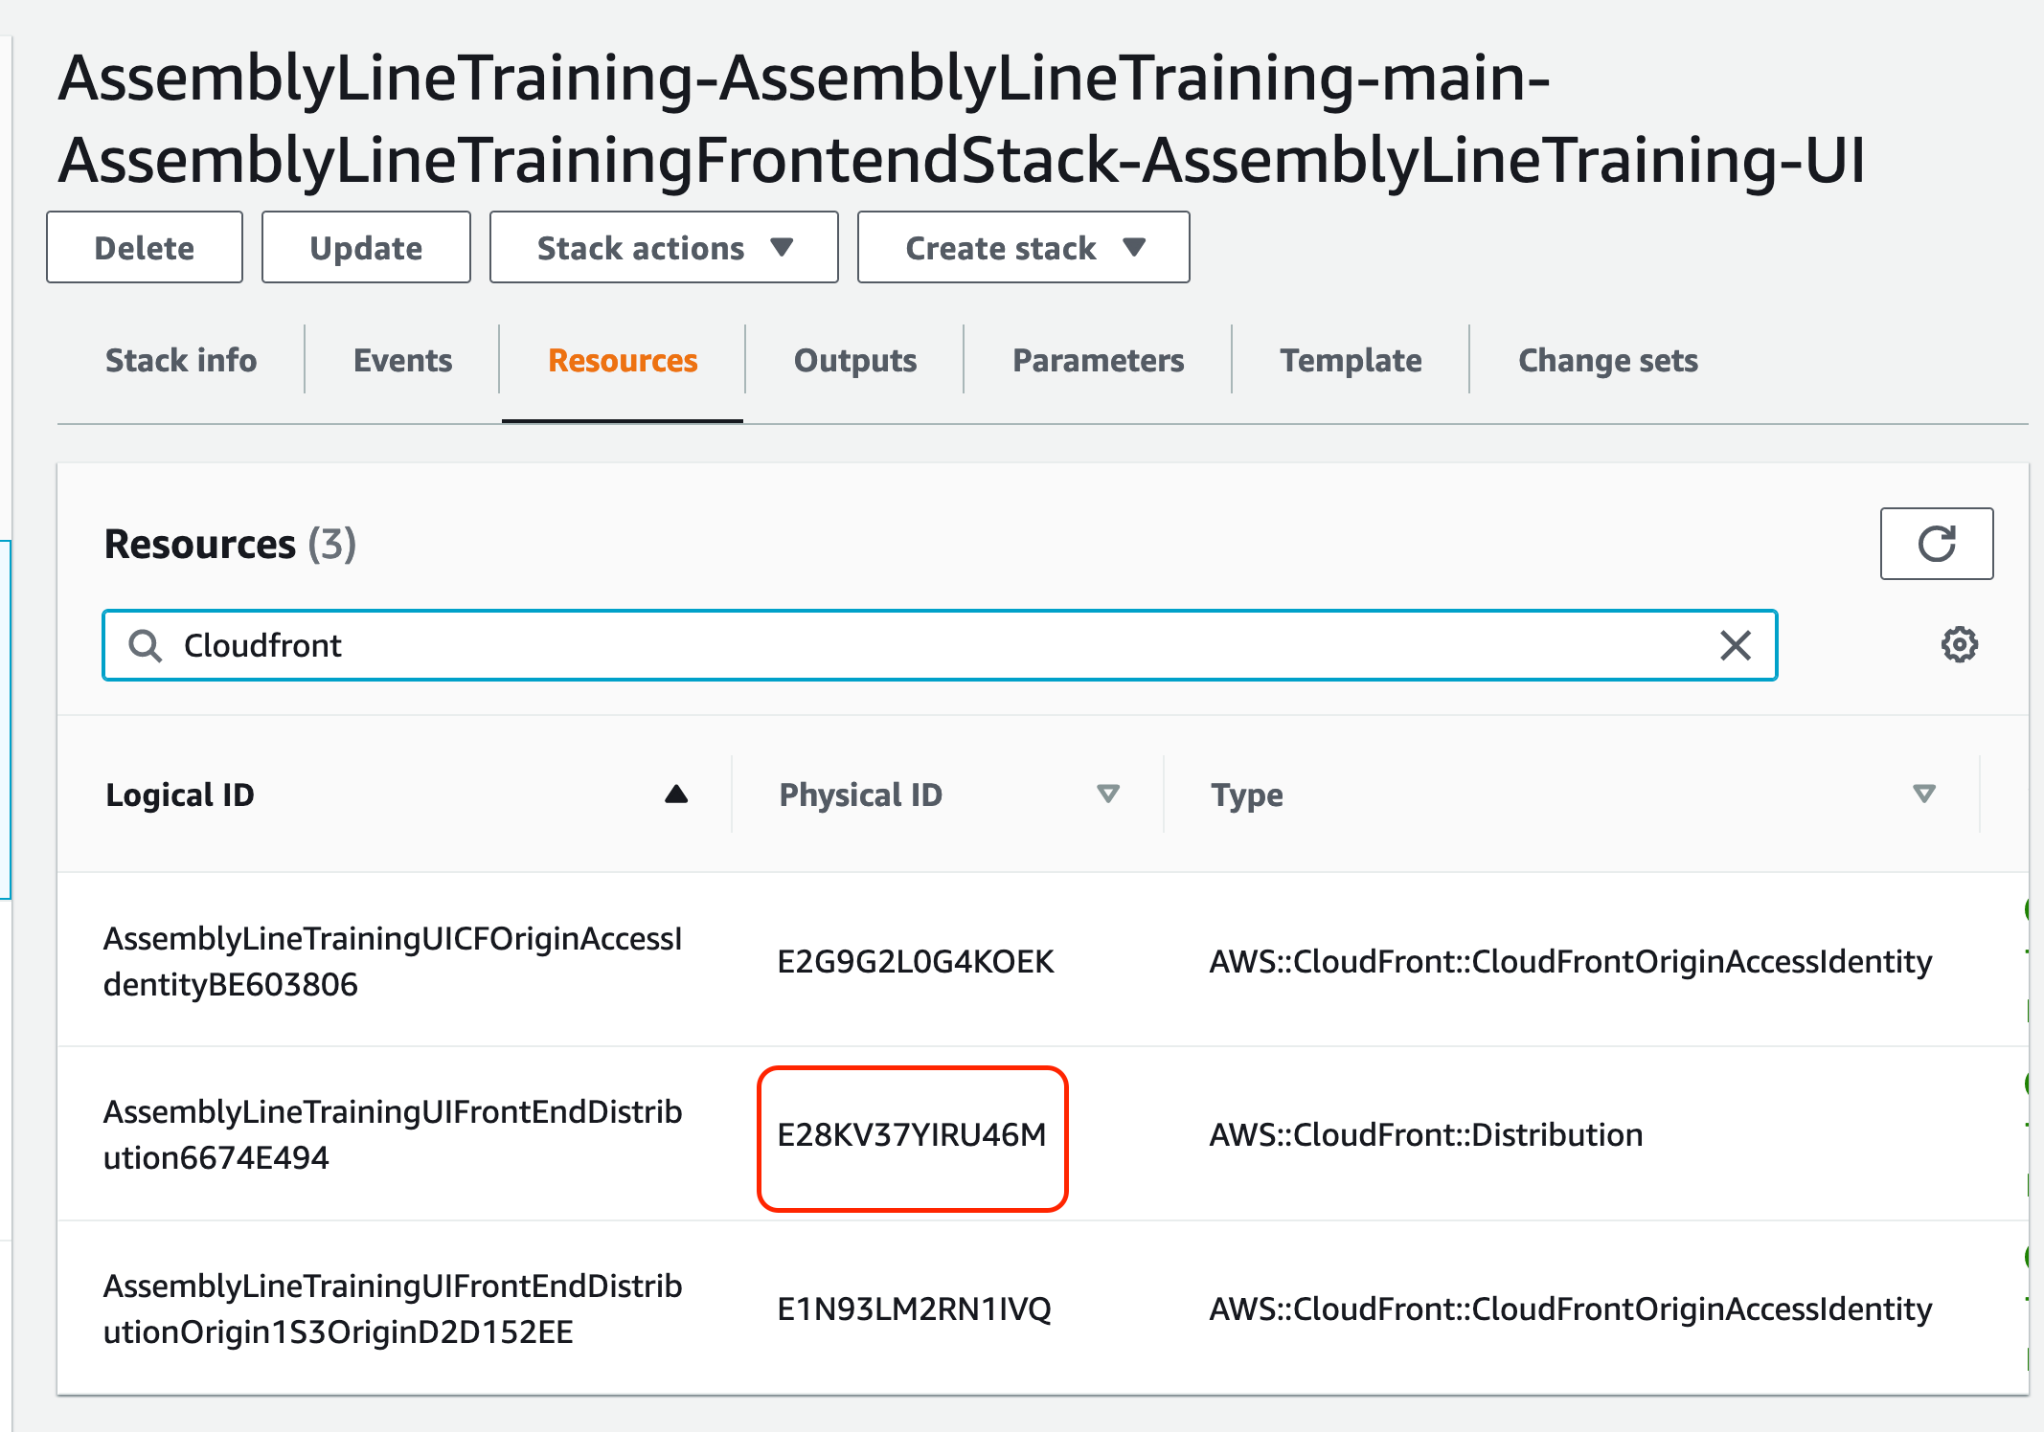Click inside the Cloudfront filter field
Image resolution: width=2044 pixels, height=1432 pixels.
(939, 646)
